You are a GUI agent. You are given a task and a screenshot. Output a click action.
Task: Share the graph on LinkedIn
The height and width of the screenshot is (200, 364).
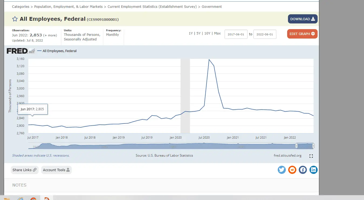[313, 170]
